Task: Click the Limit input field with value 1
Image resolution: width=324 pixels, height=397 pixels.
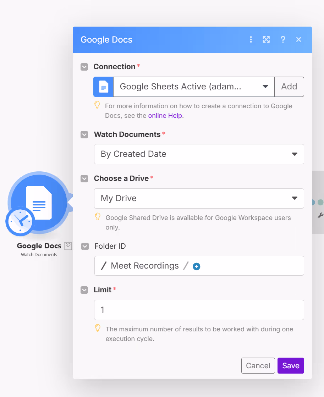Action: (199, 310)
